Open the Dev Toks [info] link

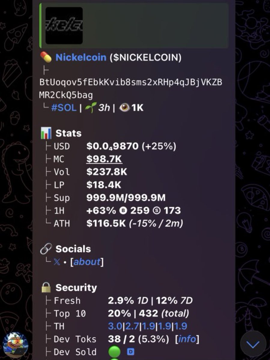coord(187,339)
